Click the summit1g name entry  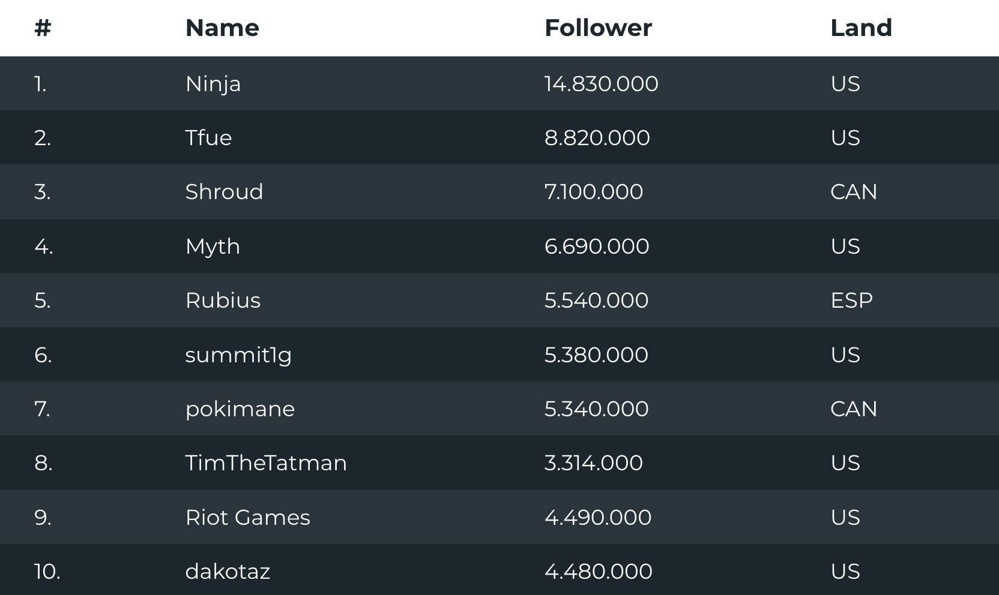pos(238,355)
